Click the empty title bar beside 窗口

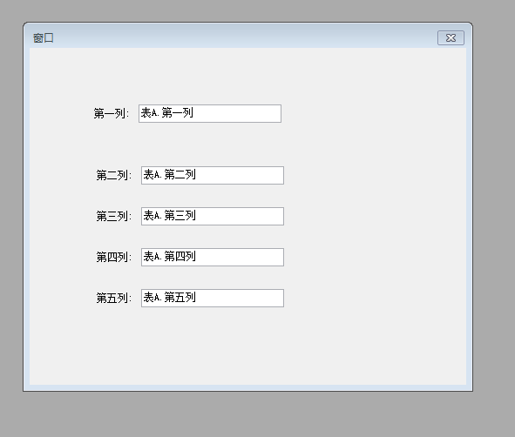(x=245, y=37)
